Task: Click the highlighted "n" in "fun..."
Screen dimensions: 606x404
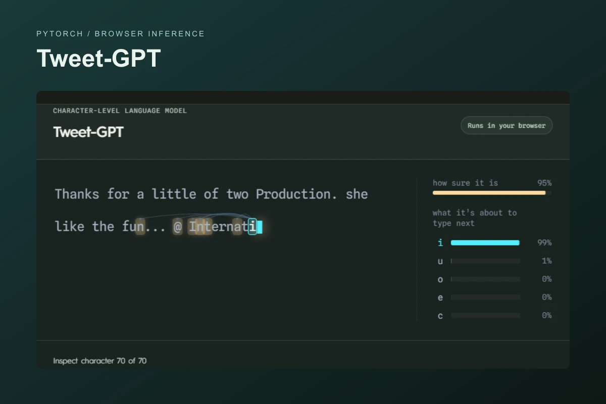Action: coord(140,227)
